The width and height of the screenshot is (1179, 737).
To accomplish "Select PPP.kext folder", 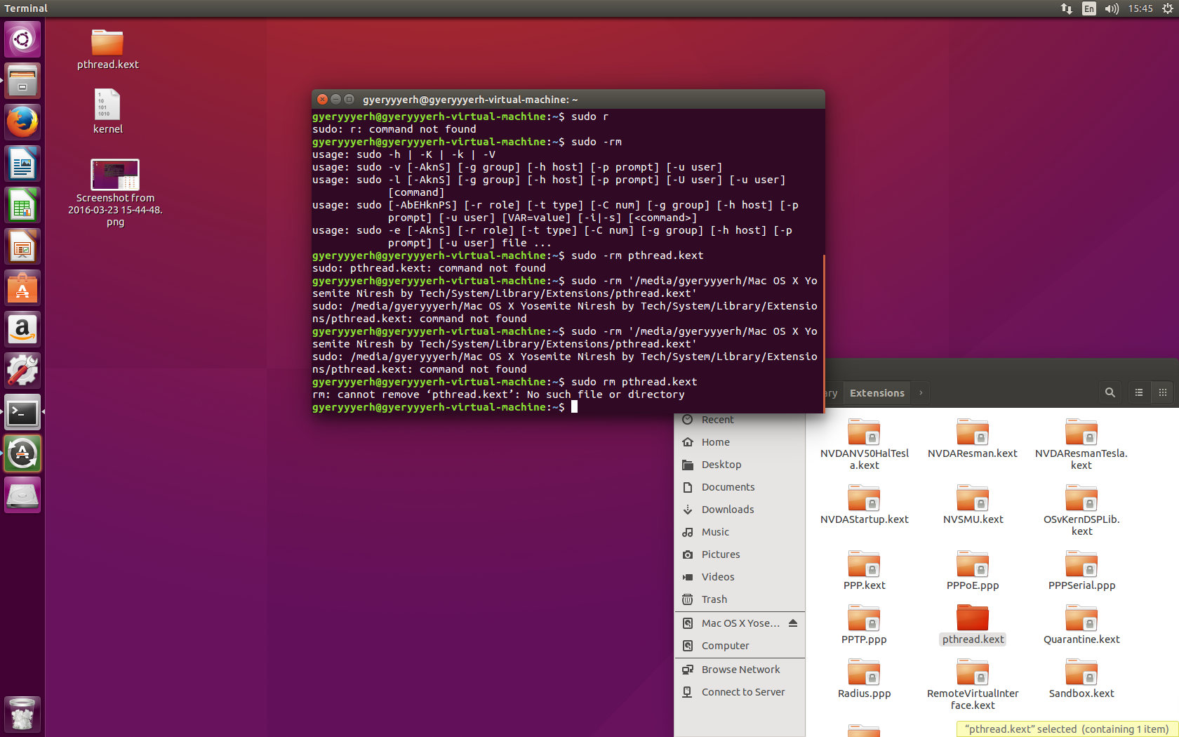I will (x=864, y=571).
